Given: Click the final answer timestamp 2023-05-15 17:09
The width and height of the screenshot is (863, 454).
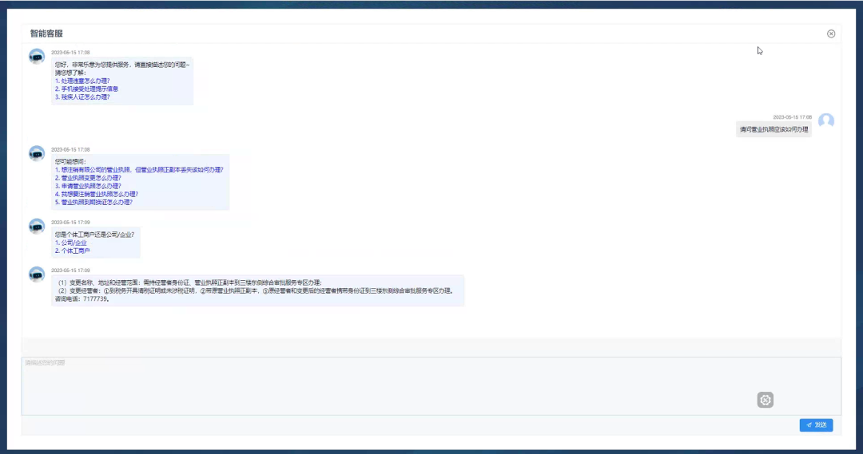Looking at the screenshot, I should tap(70, 270).
